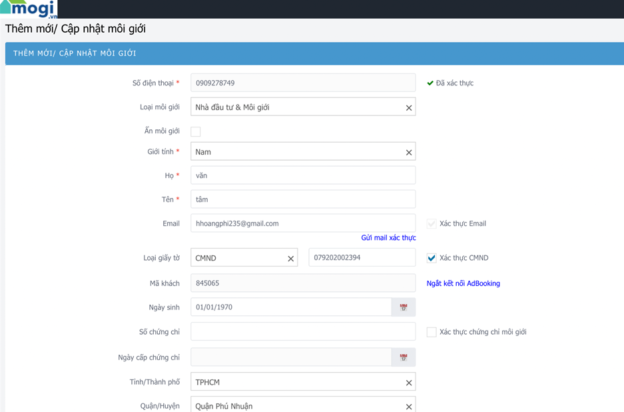
Task: Open the Ngày sinh calendar picker
Action: pos(403,307)
